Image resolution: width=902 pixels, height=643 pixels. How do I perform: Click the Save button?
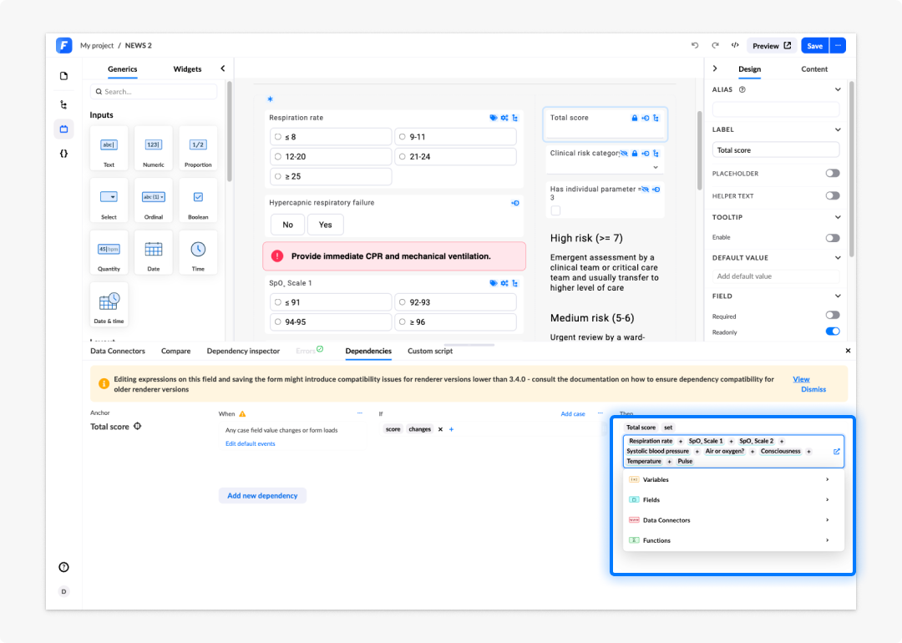pos(814,45)
